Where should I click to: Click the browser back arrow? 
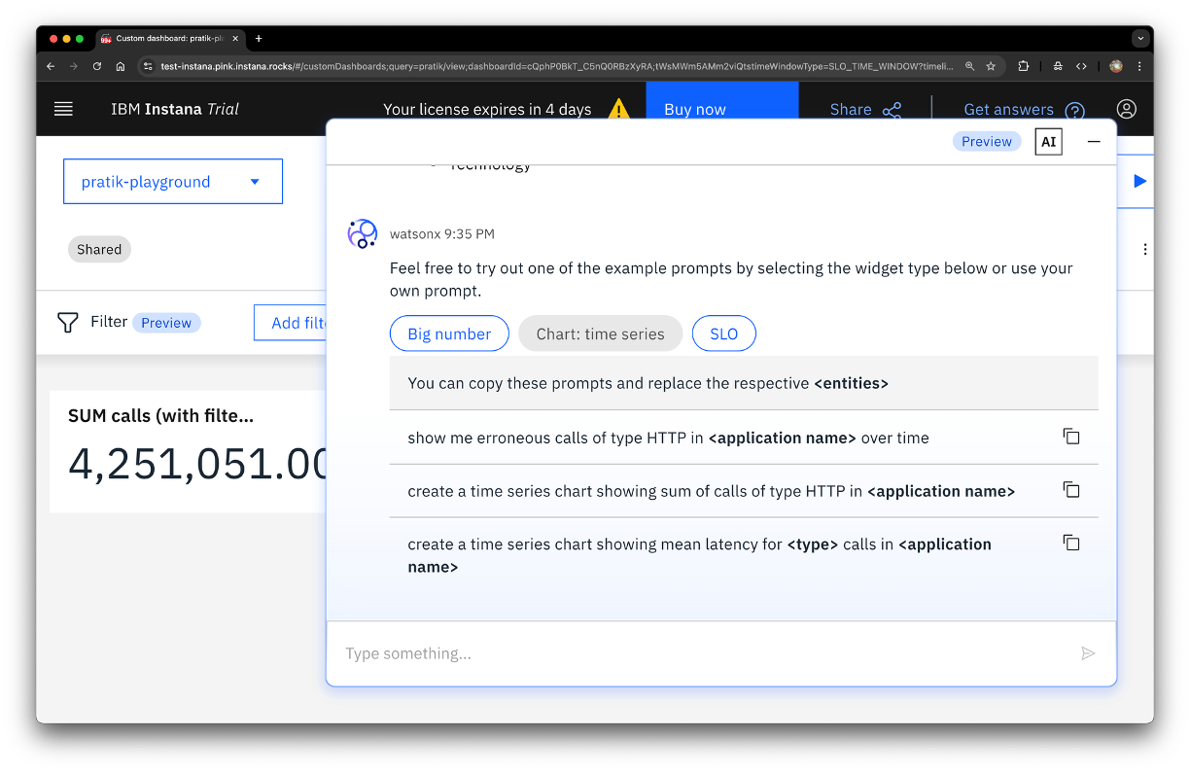(x=51, y=66)
